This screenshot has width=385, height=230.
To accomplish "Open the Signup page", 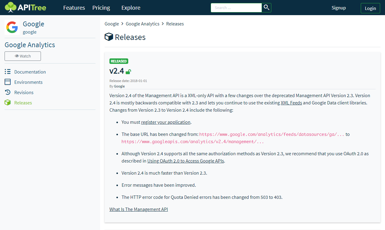I will pyautogui.click(x=339, y=8).
